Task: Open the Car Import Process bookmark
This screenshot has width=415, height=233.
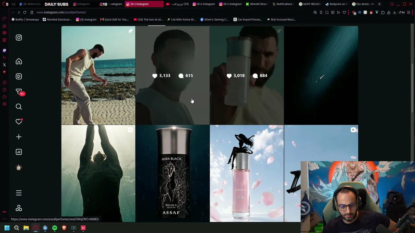Action: coord(248,19)
